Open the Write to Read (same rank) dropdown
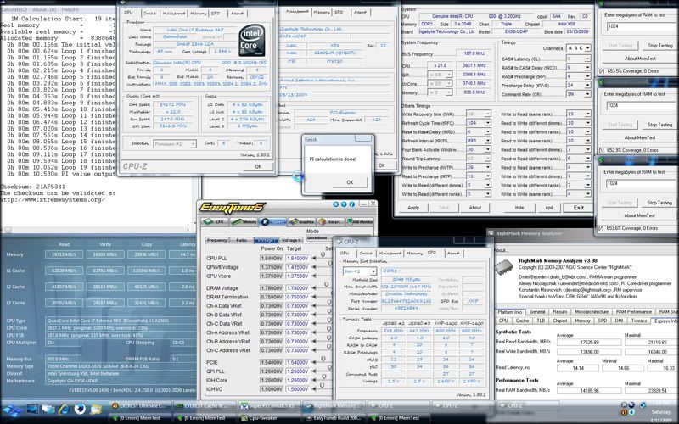 [579, 114]
